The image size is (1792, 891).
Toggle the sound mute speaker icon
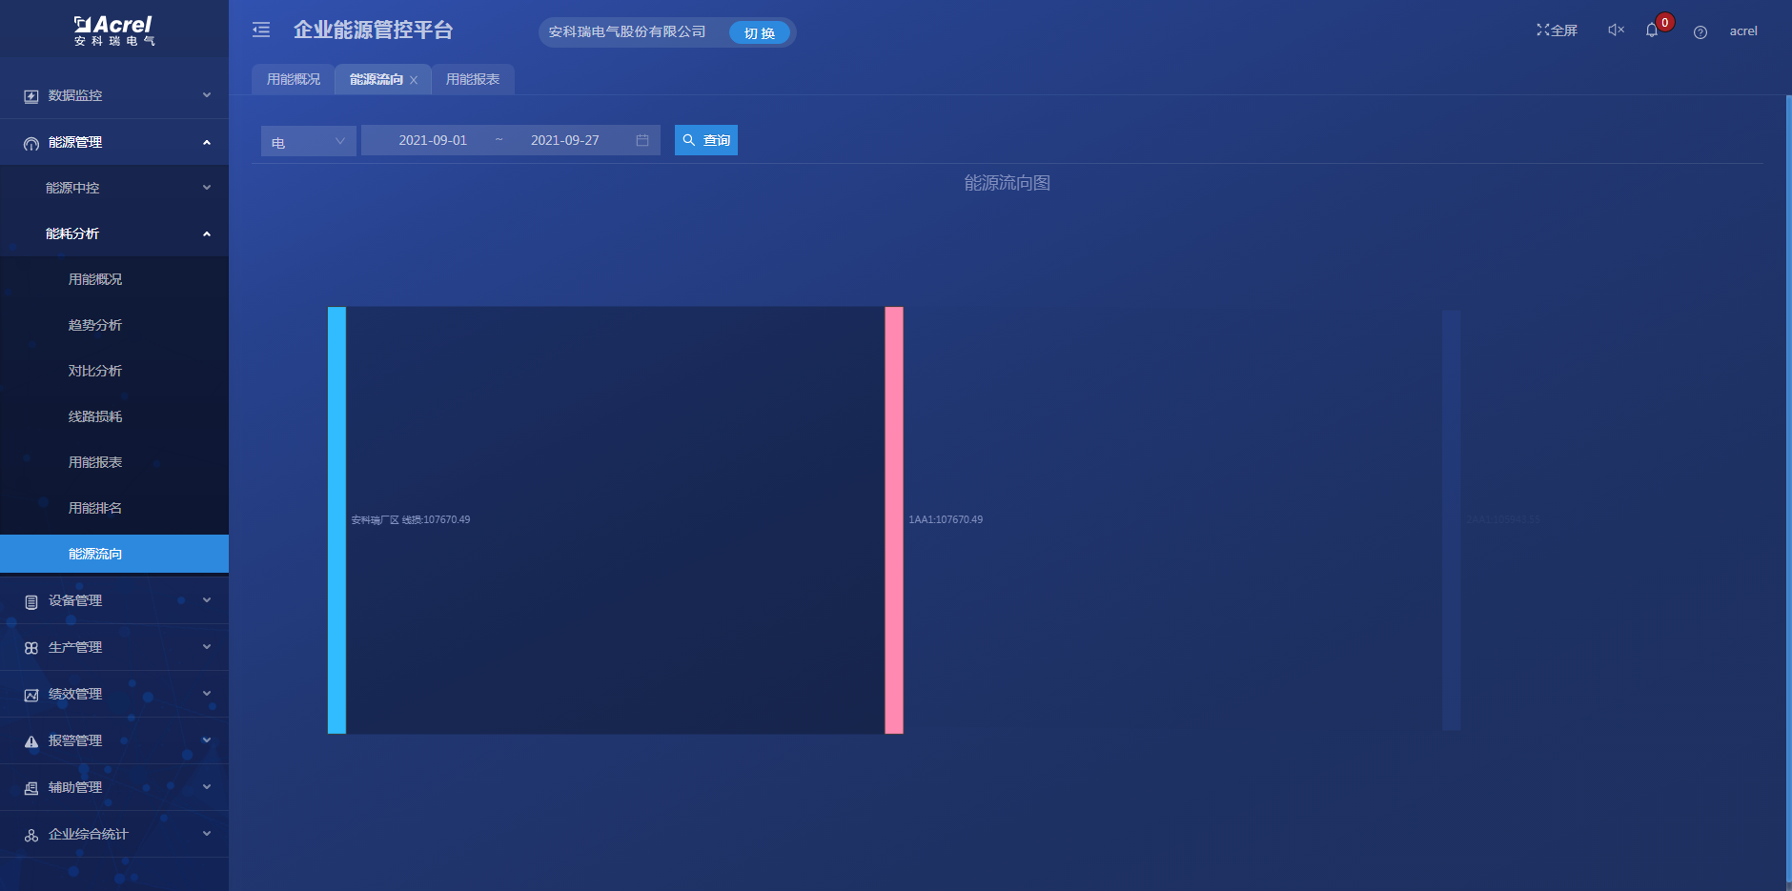tap(1616, 30)
